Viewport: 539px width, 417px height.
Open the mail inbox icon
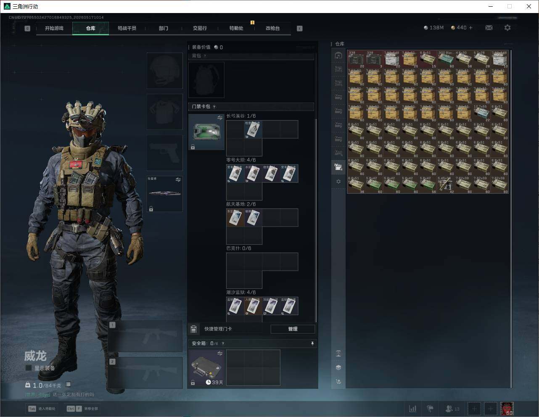(489, 28)
